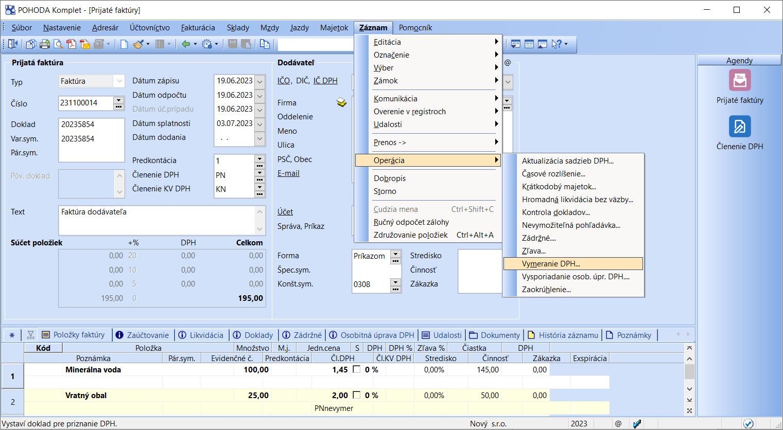Click the green back arrow icon

[x=186, y=44]
